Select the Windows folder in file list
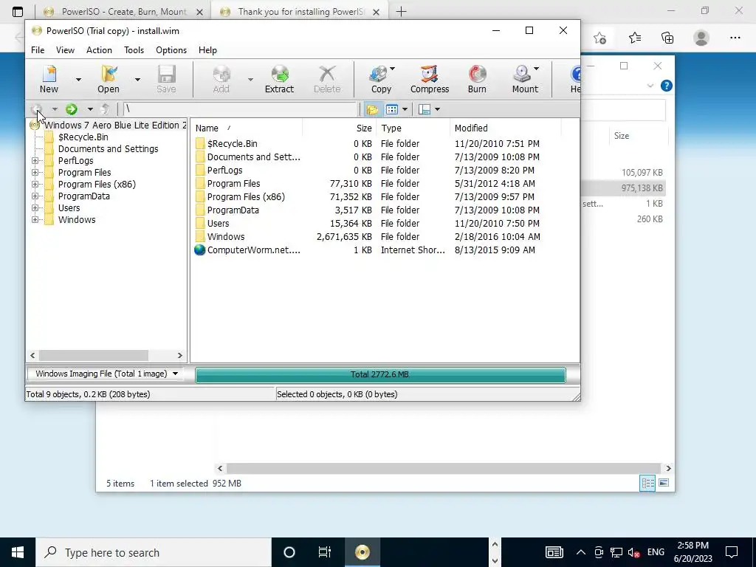The width and height of the screenshot is (756, 567). point(226,237)
